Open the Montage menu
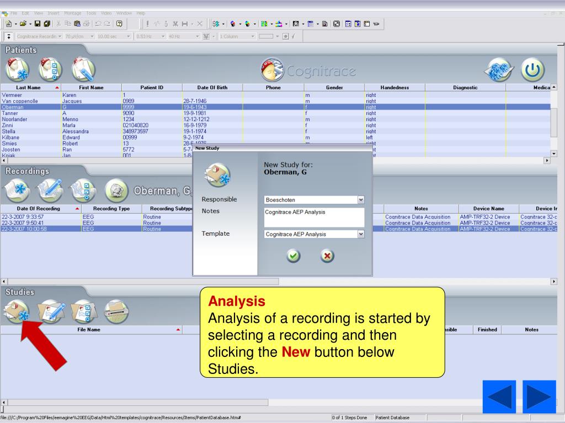Viewport: 565px width, 423px height. (73, 13)
